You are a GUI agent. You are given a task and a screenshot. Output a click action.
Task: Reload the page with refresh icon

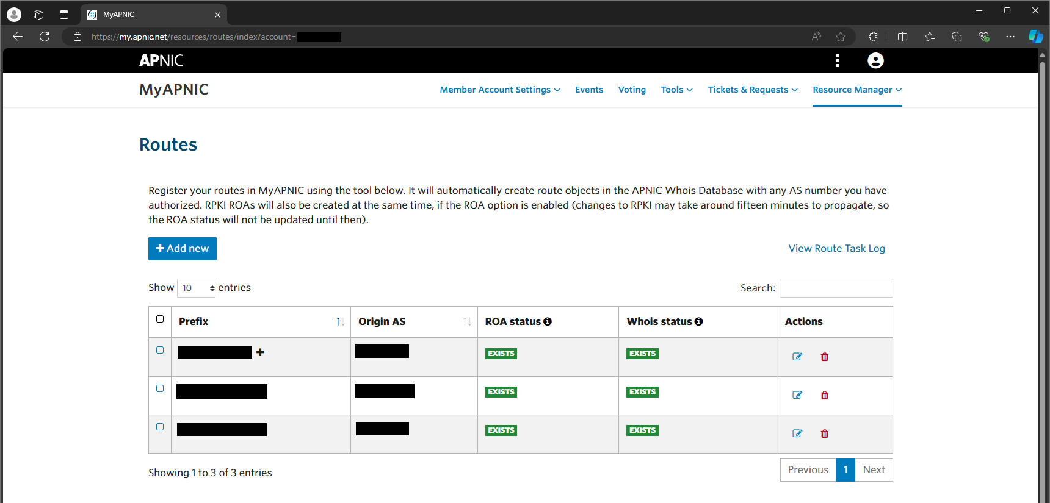[x=45, y=37]
